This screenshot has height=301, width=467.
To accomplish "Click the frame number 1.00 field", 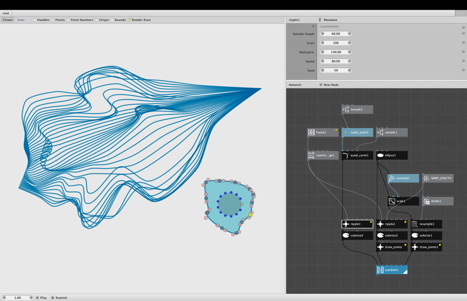I will tap(18, 297).
